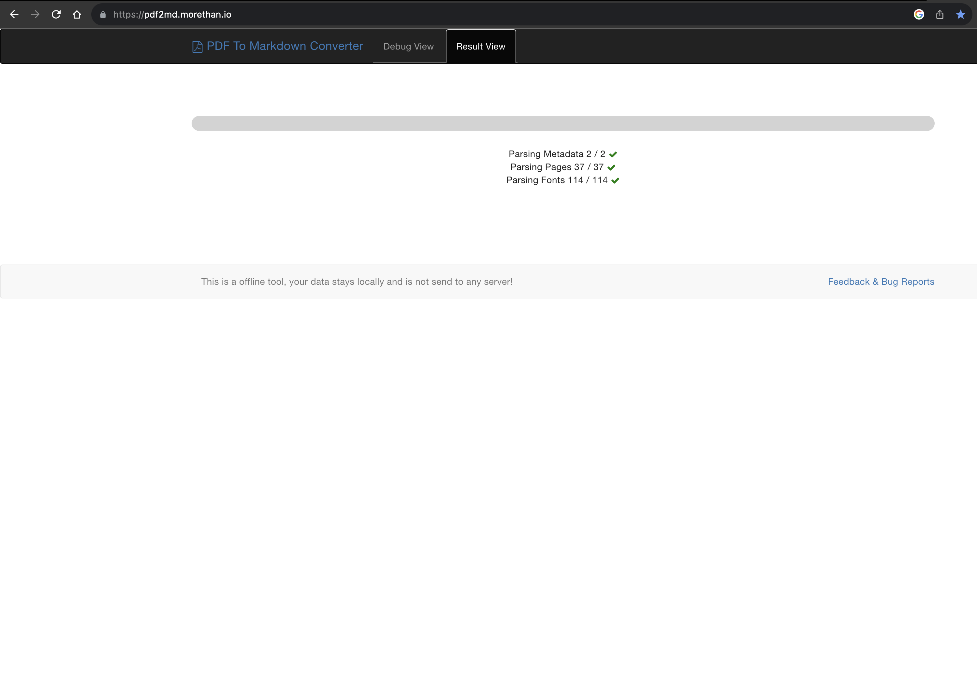Viewport: 977px width, 677px height.
Task: Click the browser back arrow
Action: click(14, 14)
